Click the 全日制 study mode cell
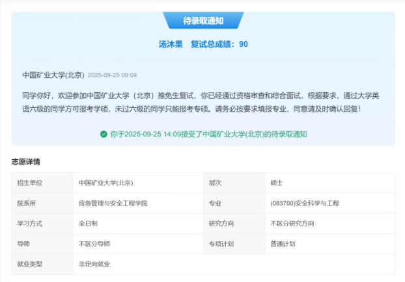The height and width of the screenshot is (282, 405). [x=90, y=224]
